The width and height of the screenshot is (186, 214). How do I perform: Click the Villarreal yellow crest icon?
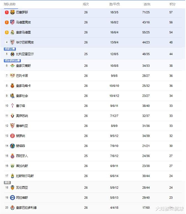click(x=12, y=54)
